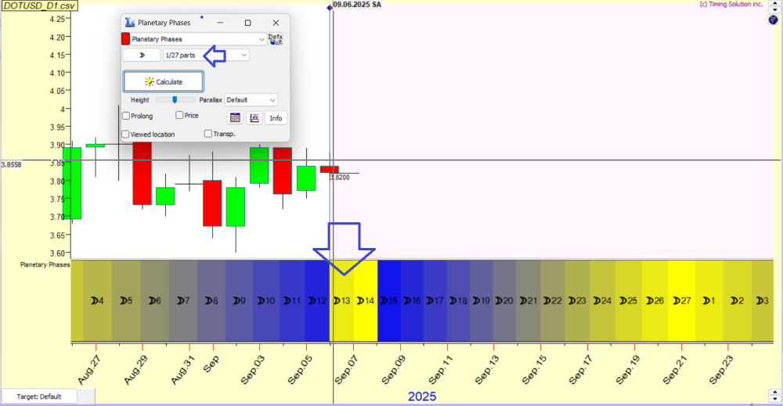This screenshot has height=406, width=783.
Task: Expand the Parallax Default dropdown
Action: [x=272, y=100]
